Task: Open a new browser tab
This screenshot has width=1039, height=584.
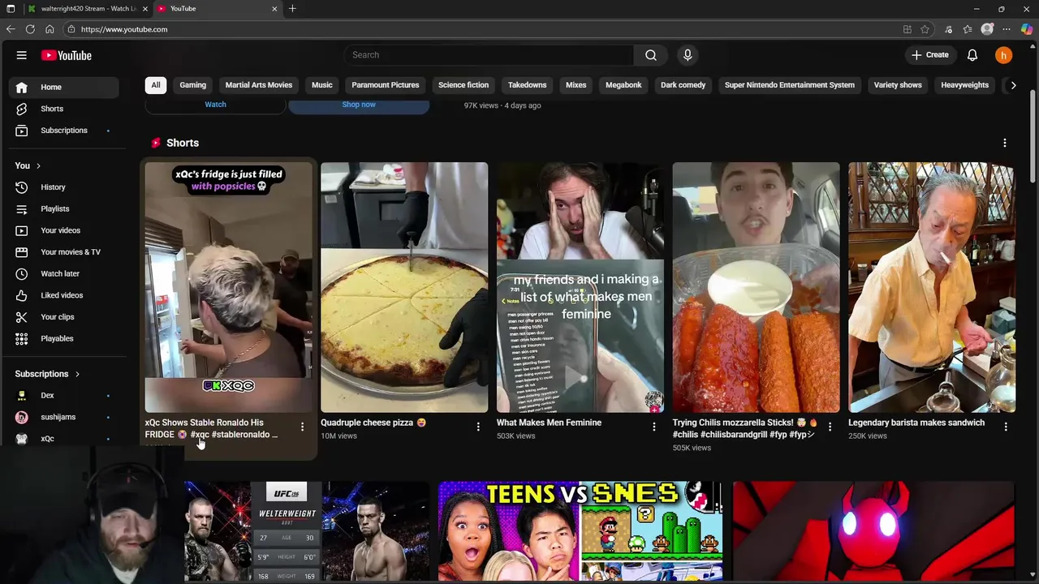Action: coord(292,8)
